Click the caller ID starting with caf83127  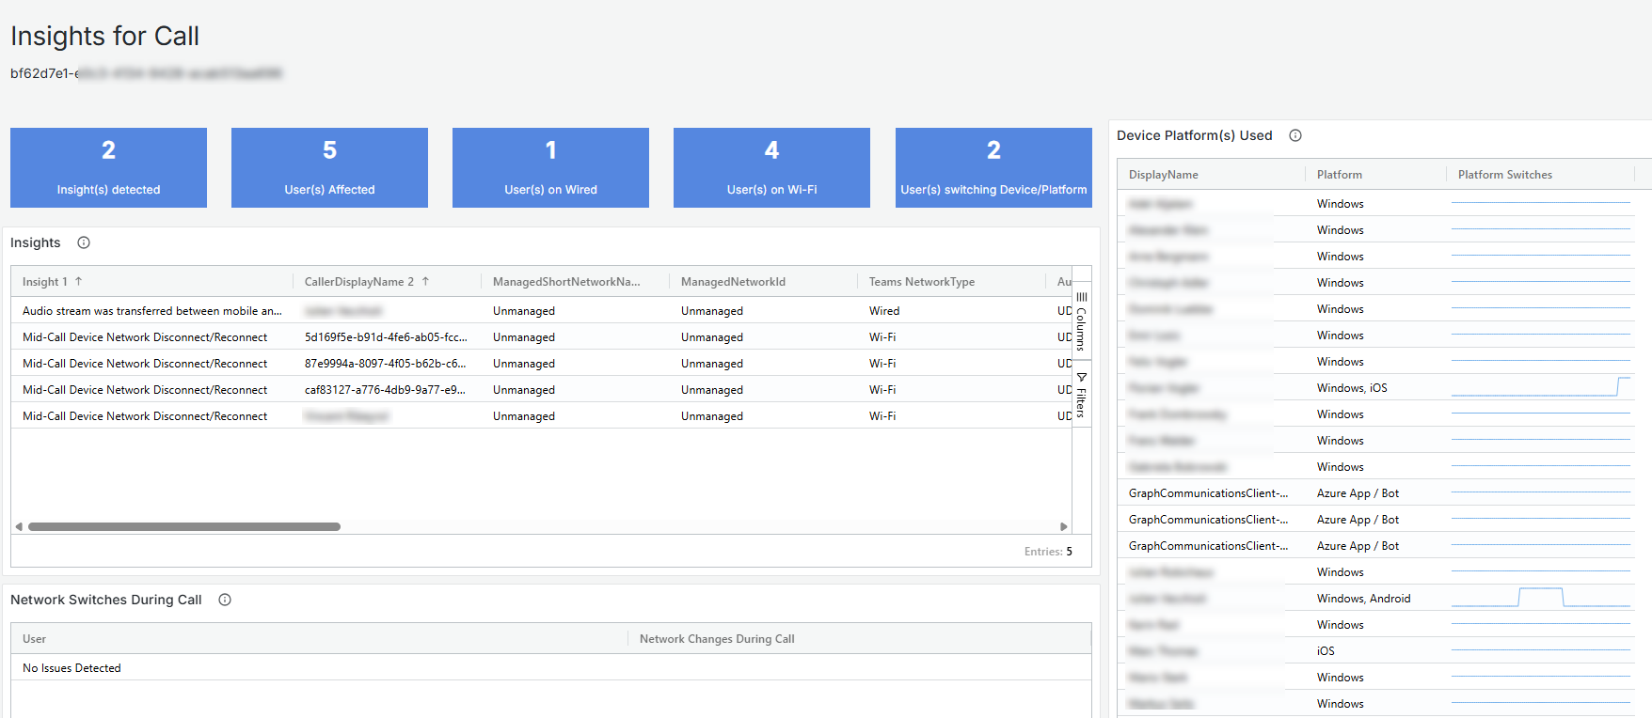385,389
